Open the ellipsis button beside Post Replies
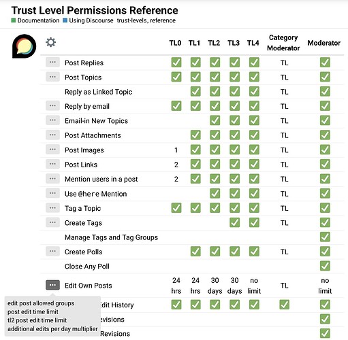Screen dimensions: 348x340 click(52, 63)
